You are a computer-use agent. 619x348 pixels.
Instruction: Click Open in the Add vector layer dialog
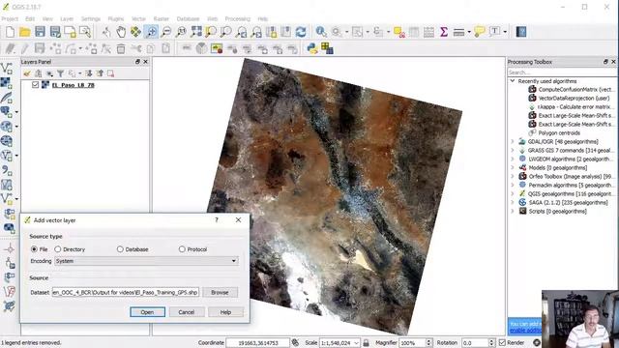pos(147,312)
